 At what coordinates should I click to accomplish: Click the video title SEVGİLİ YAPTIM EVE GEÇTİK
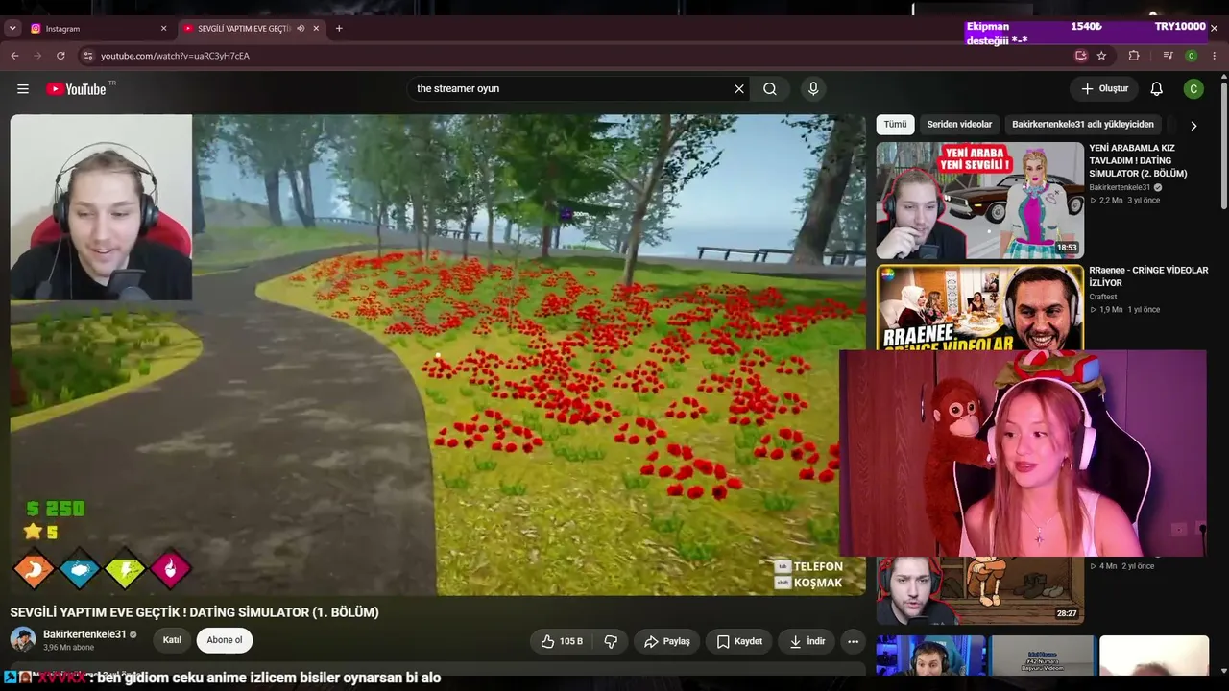(195, 612)
